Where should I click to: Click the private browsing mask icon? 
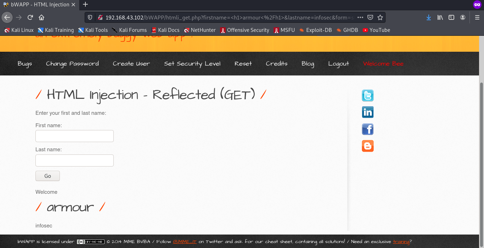pyautogui.click(x=477, y=5)
